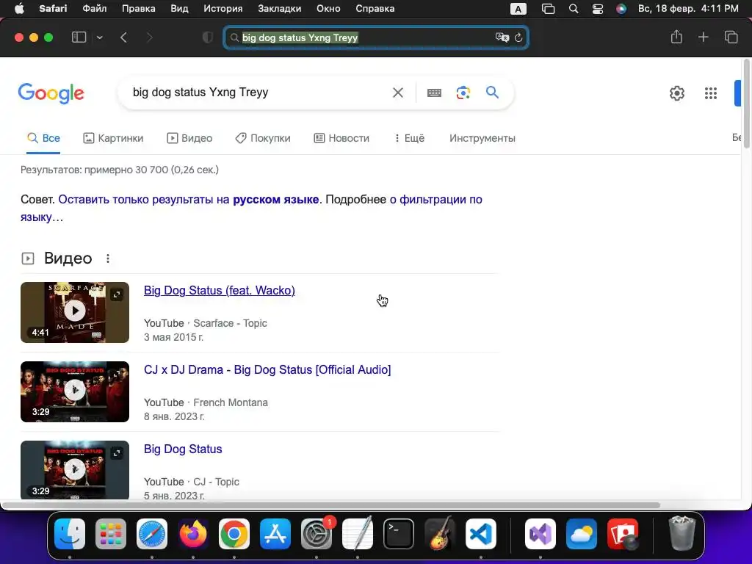Open the Закладки menu
The image size is (752, 564).
pos(280,9)
